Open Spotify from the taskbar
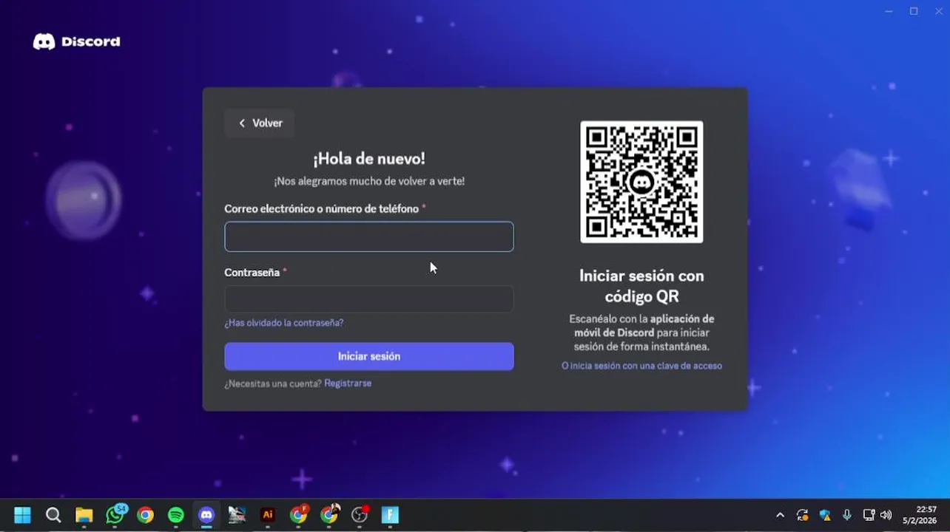Viewport: 950px width, 532px height. click(176, 515)
